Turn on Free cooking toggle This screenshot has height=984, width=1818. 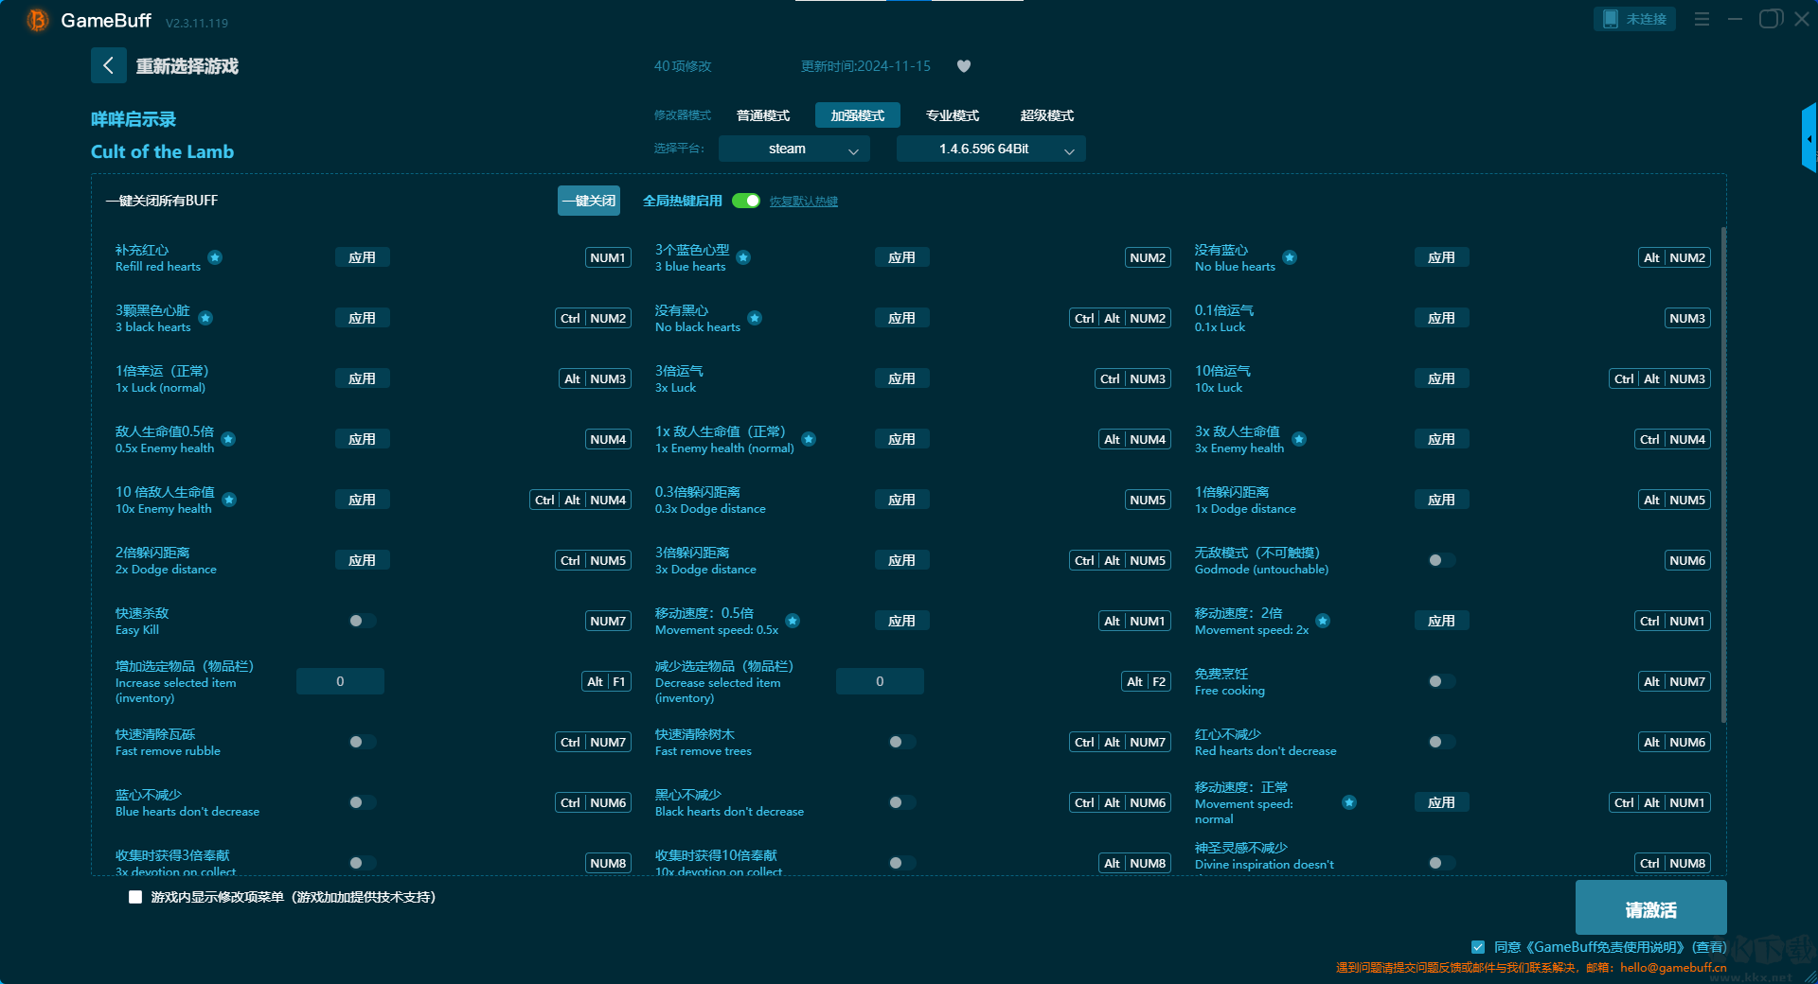(x=1441, y=681)
